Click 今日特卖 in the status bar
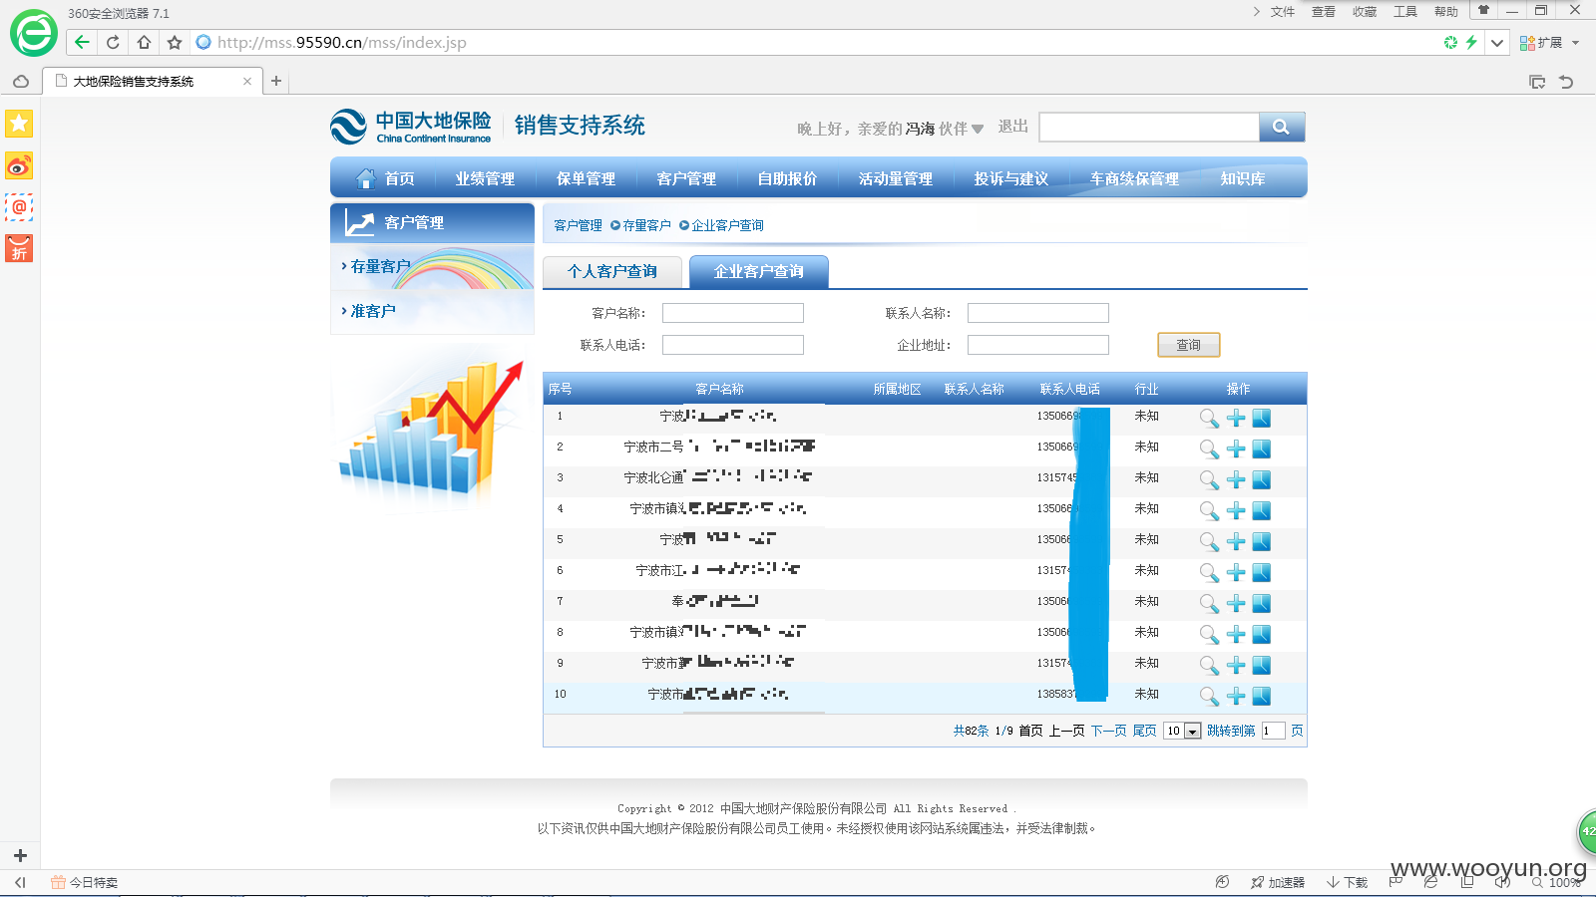1596x897 pixels. point(85,882)
